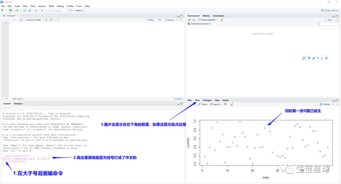Click the code tools magic wand icon
The width and height of the screenshot is (341, 184).
tap(51, 20)
